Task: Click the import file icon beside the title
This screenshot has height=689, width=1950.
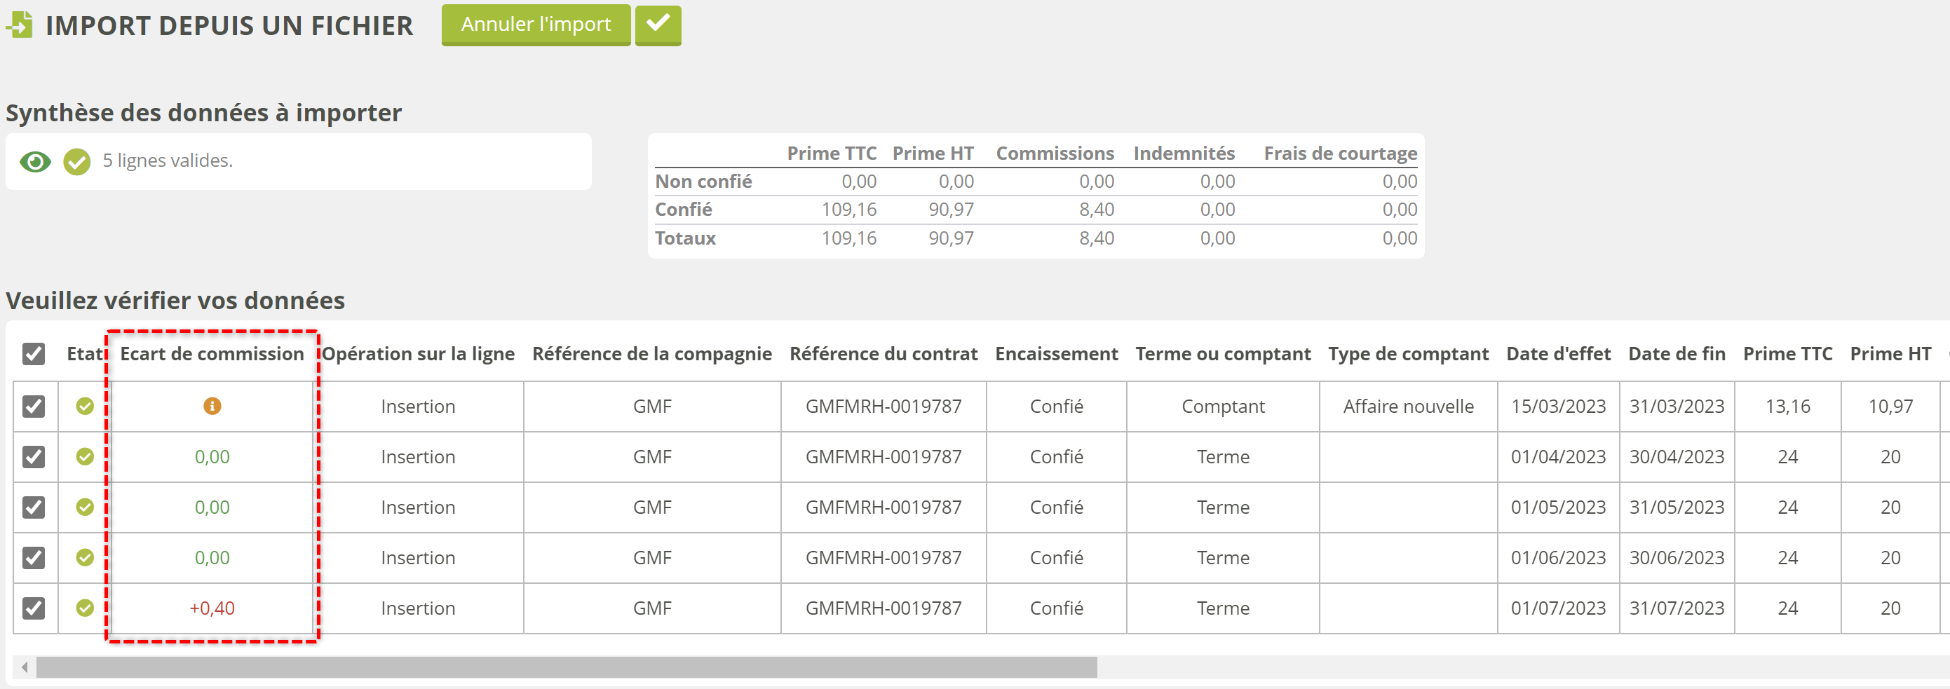Action: coord(20,25)
